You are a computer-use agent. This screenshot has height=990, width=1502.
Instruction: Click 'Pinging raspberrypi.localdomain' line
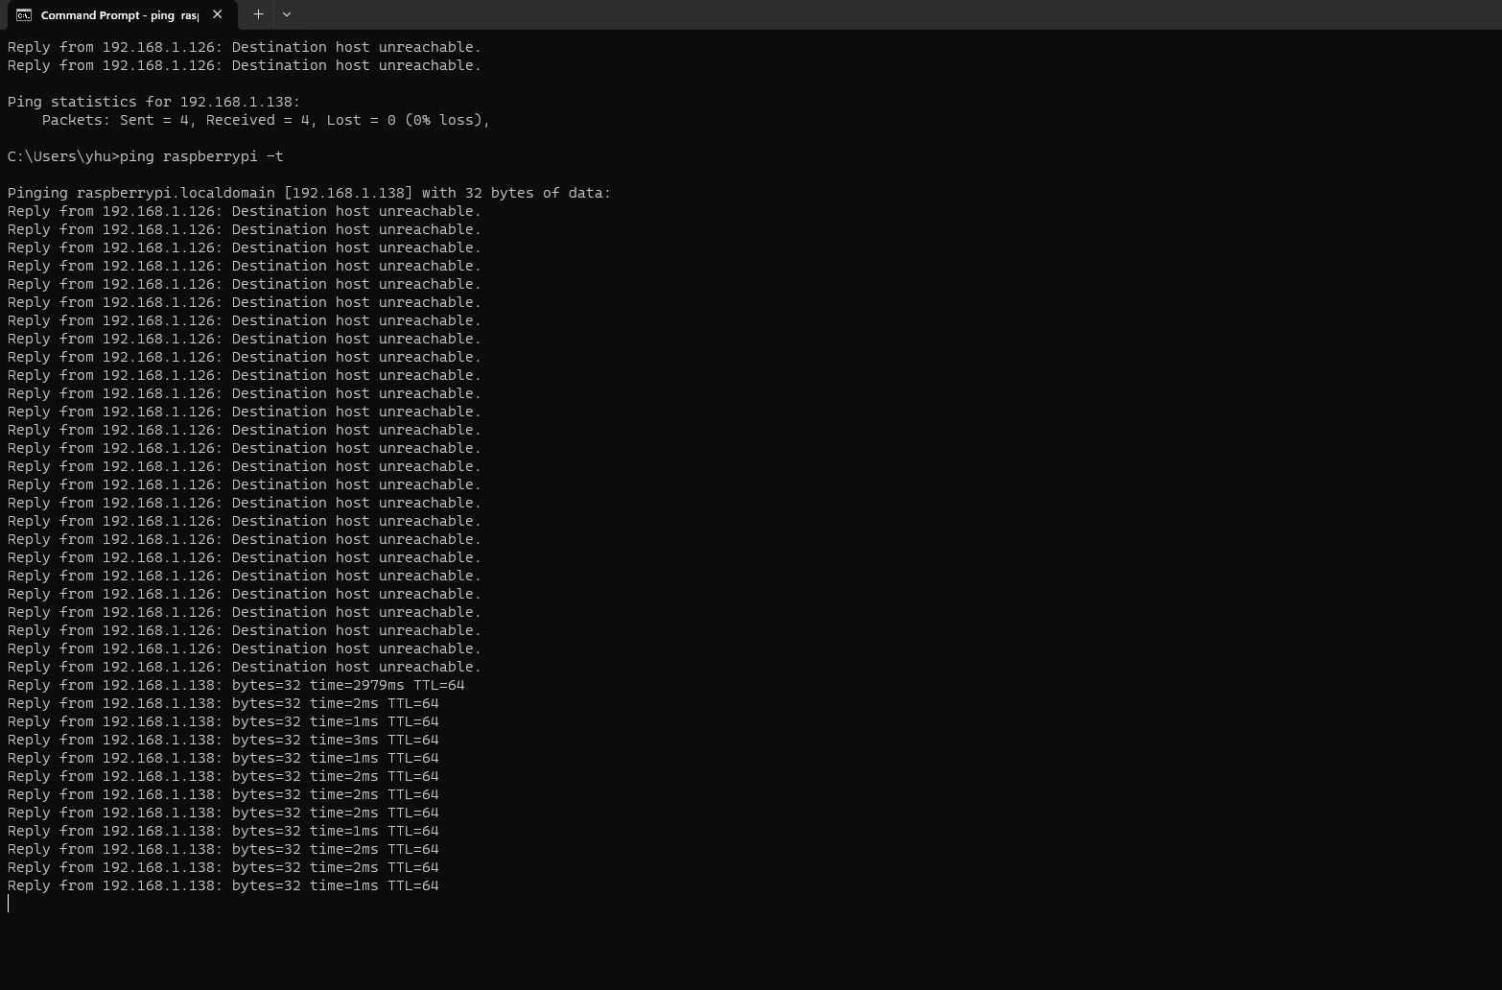click(309, 193)
